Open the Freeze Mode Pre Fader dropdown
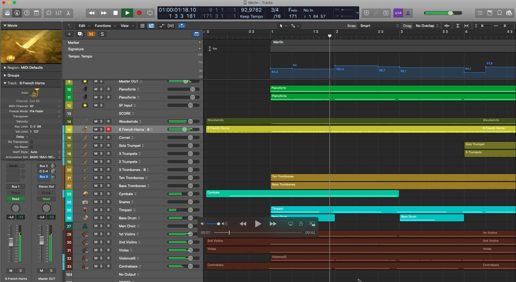Screen dimensions: 516x282 pos(45,111)
